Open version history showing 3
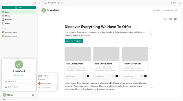This screenshot has width=183, height=101. tap(165, 19)
